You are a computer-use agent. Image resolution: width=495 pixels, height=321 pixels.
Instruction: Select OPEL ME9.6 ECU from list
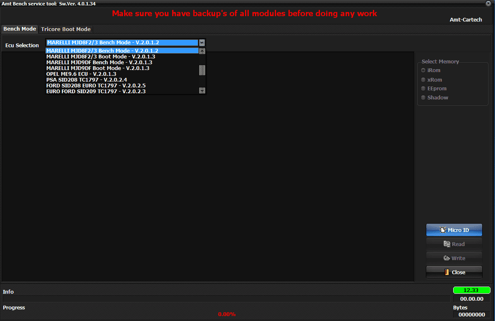[81, 74]
